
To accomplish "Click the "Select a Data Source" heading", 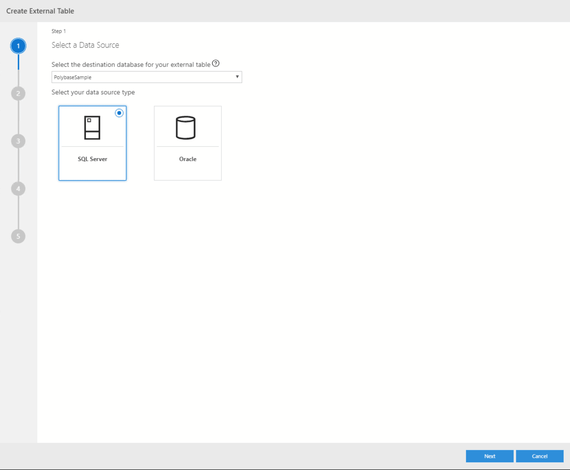I will point(85,45).
